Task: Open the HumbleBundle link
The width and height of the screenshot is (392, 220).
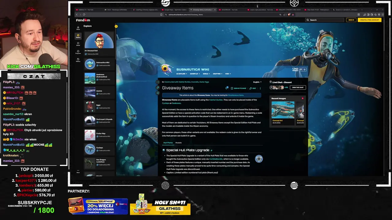Action: (216, 159)
